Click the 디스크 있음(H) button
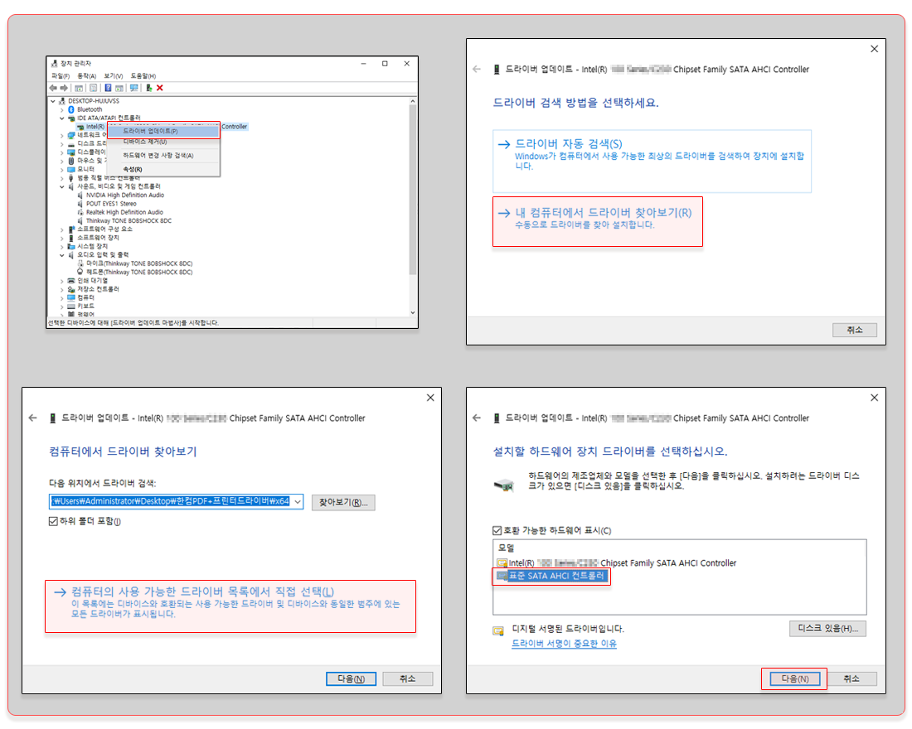Image resolution: width=912 pixels, height=729 pixels. pyautogui.click(x=827, y=628)
